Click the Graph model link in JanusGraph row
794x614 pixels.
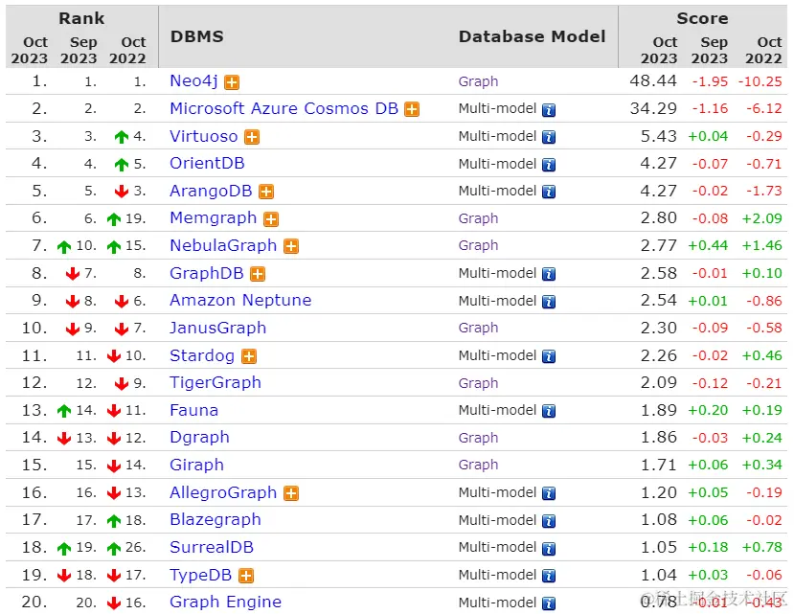478,329
